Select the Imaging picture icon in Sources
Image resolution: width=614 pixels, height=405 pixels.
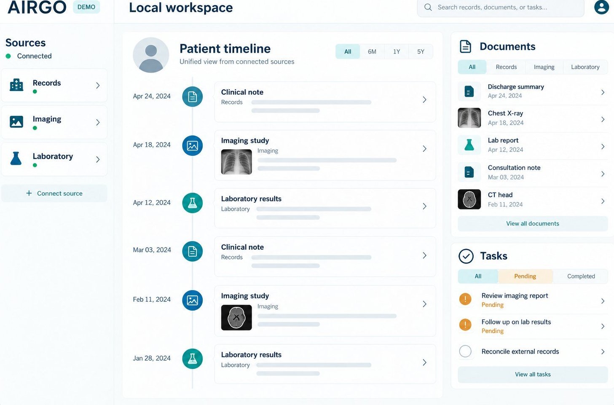pos(16,122)
